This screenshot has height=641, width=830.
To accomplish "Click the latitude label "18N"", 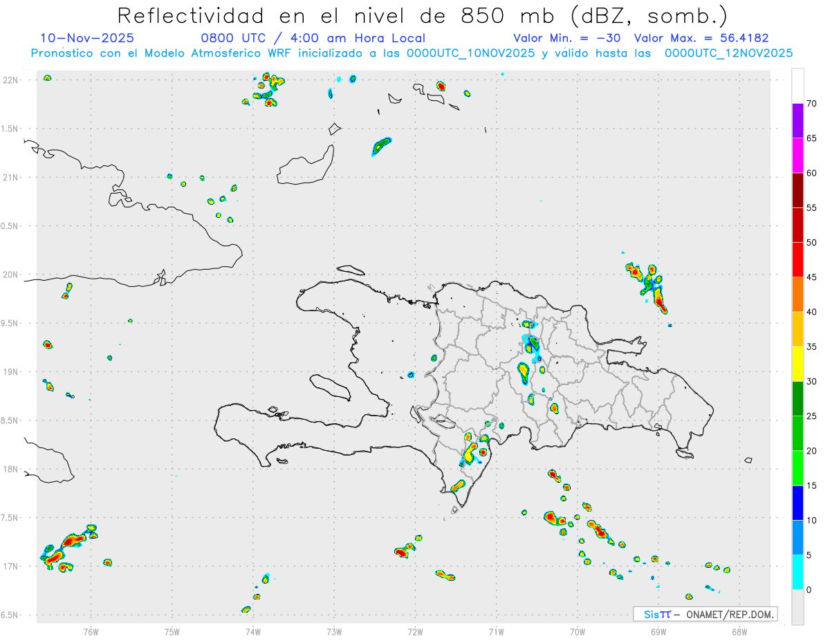I will (12, 469).
